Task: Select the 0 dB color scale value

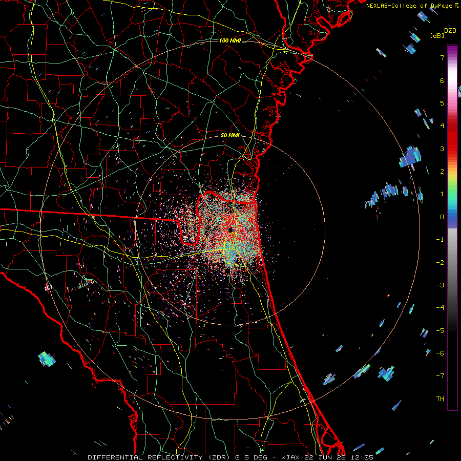Action: click(x=442, y=217)
